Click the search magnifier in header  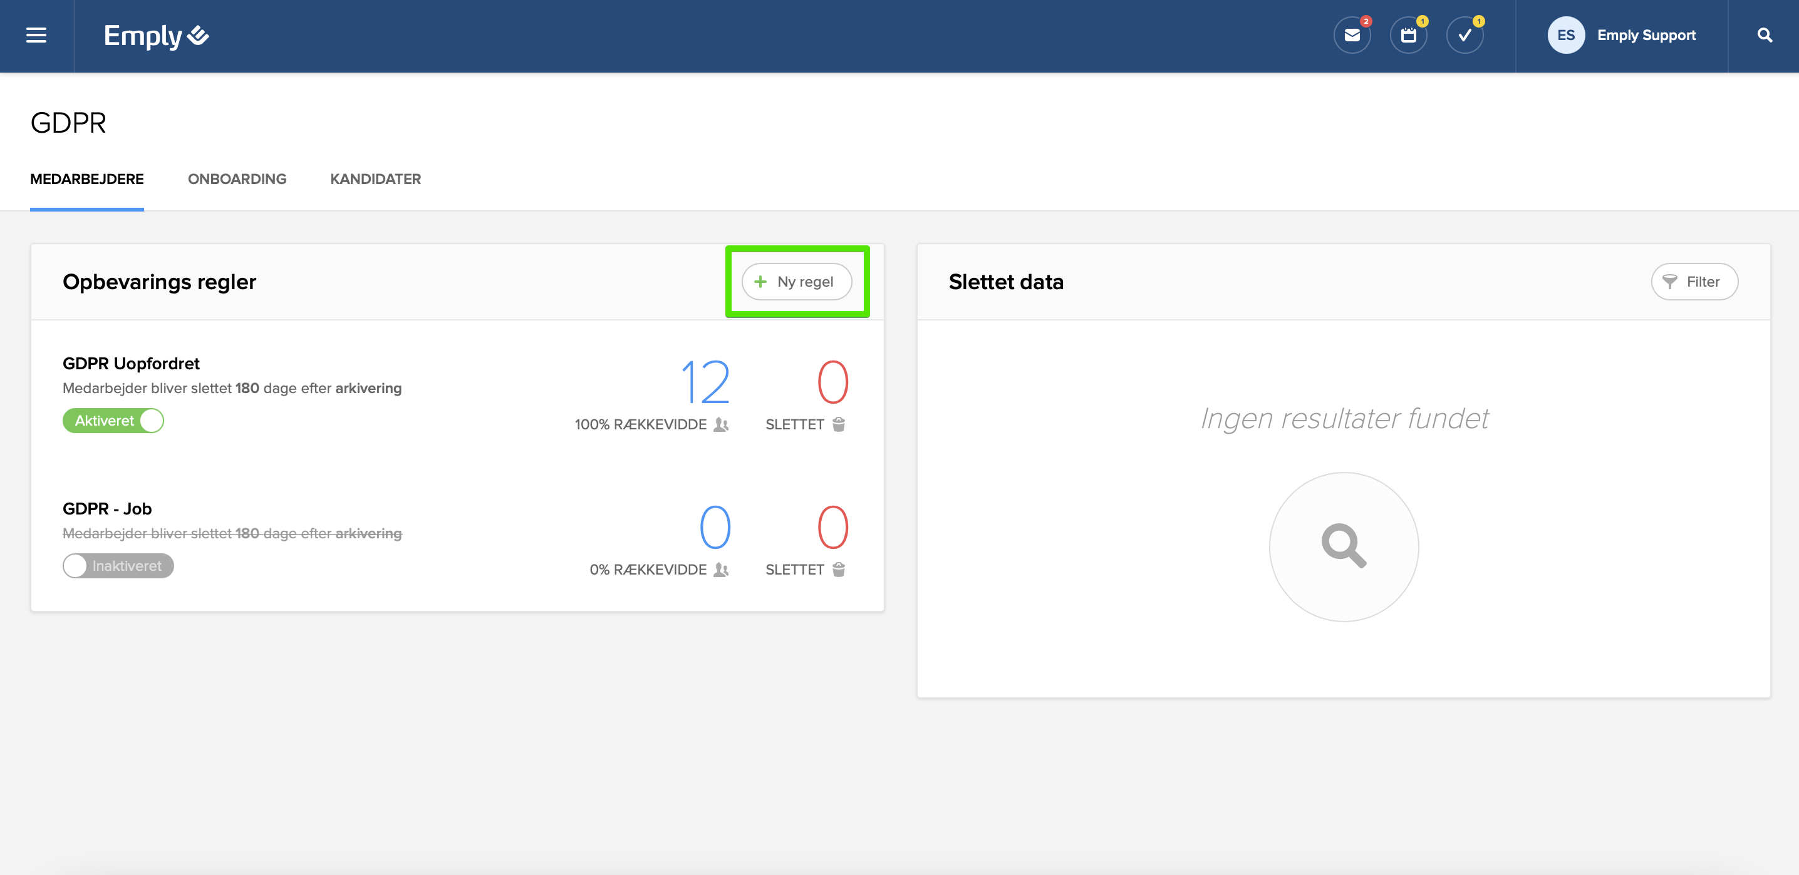tap(1764, 36)
